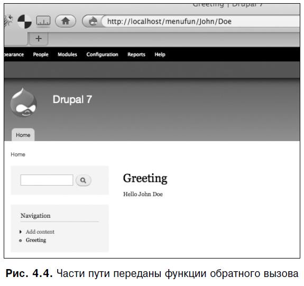Image resolution: width=304 pixels, height=286 pixels.
Task: Open the bar chart toolbar icon
Action: point(43,21)
